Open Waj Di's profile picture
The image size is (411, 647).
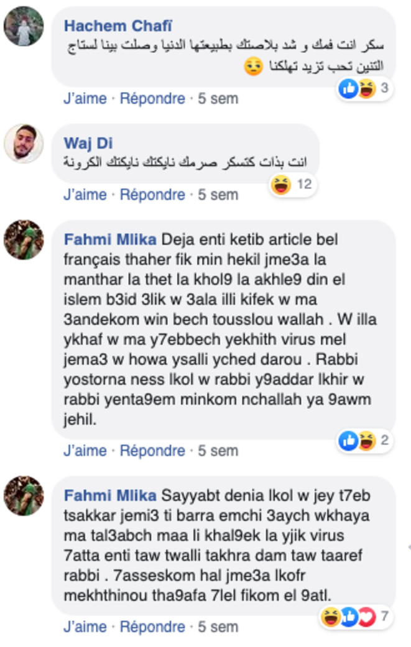[24, 143]
